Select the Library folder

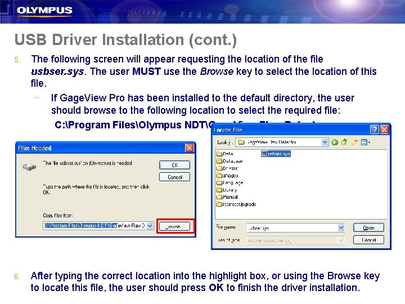point(227,190)
